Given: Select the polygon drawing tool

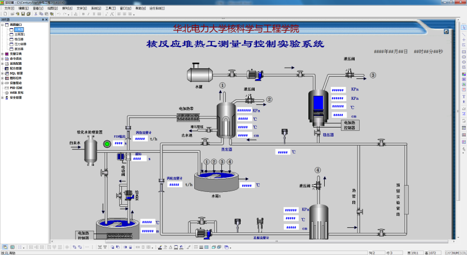Looking at the screenshot, I should pos(464,67).
